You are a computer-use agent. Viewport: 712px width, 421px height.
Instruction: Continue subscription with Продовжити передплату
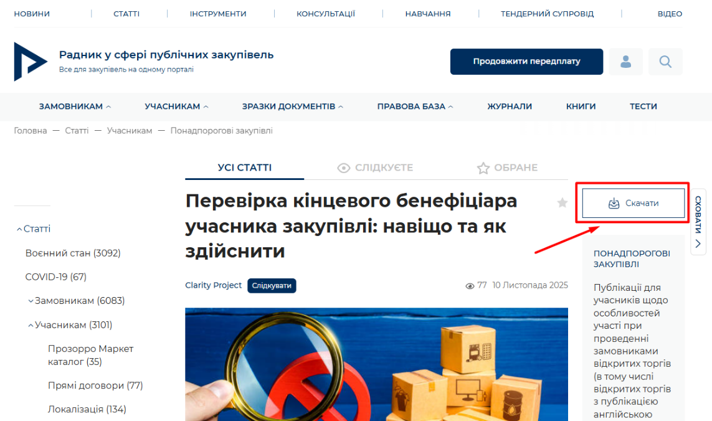tap(527, 61)
